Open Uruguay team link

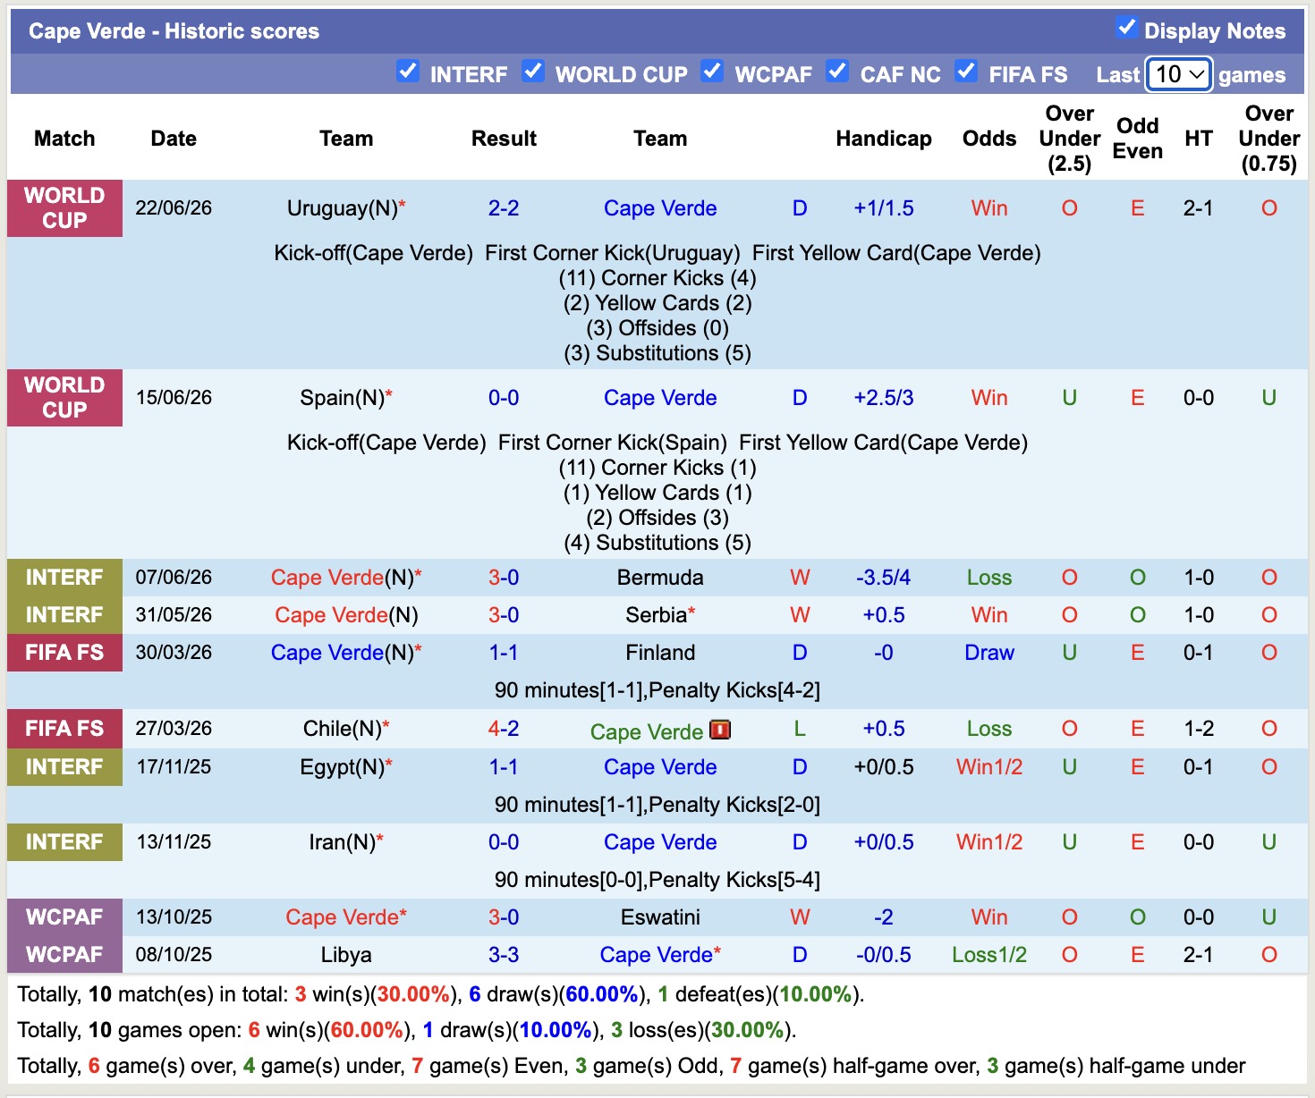(x=342, y=208)
